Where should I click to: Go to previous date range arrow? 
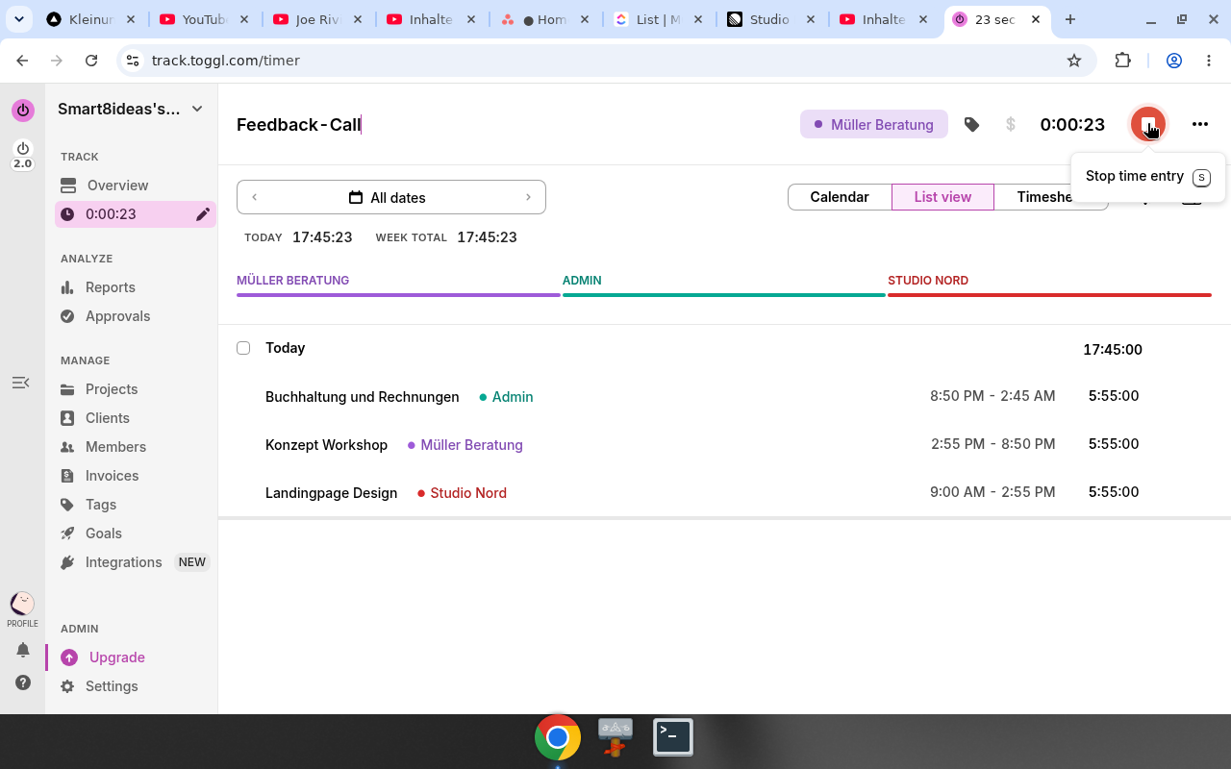coord(255,197)
